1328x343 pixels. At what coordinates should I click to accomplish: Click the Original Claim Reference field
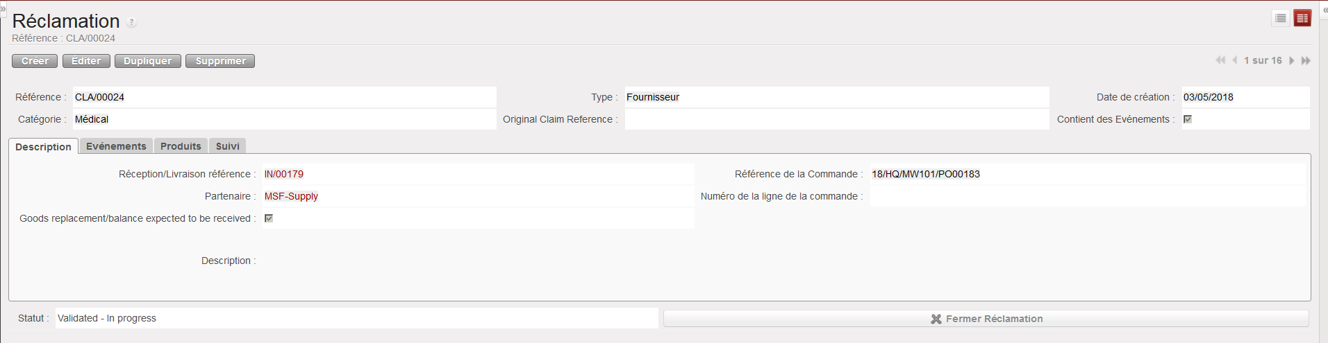(x=836, y=119)
